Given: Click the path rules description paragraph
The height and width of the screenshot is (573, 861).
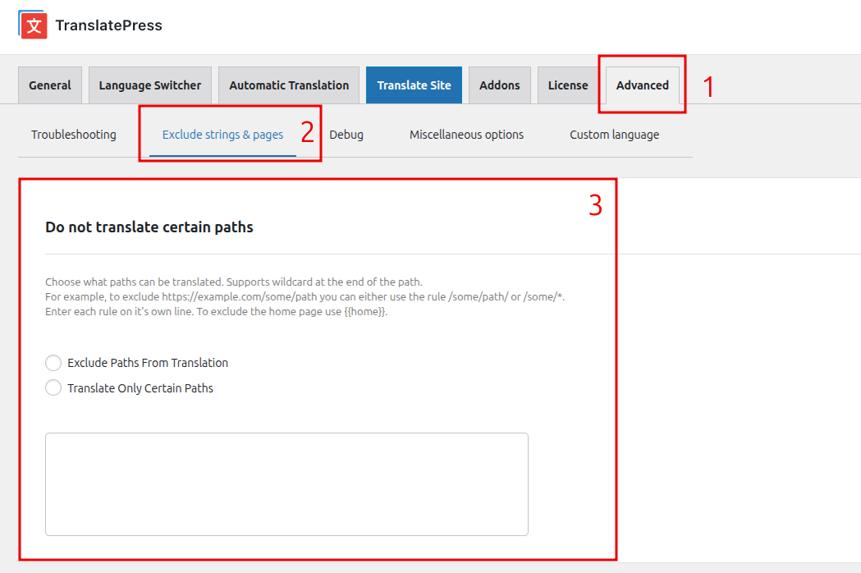Looking at the screenshot, I should [304, 297].
